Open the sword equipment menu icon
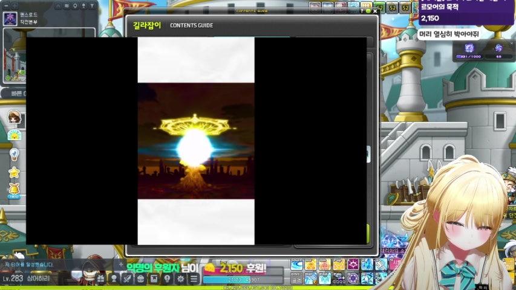Screen dimensions: 516x290 click(127, 279)
